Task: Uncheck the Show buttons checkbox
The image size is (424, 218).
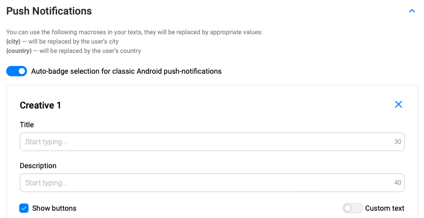Action: click(24, 208)
